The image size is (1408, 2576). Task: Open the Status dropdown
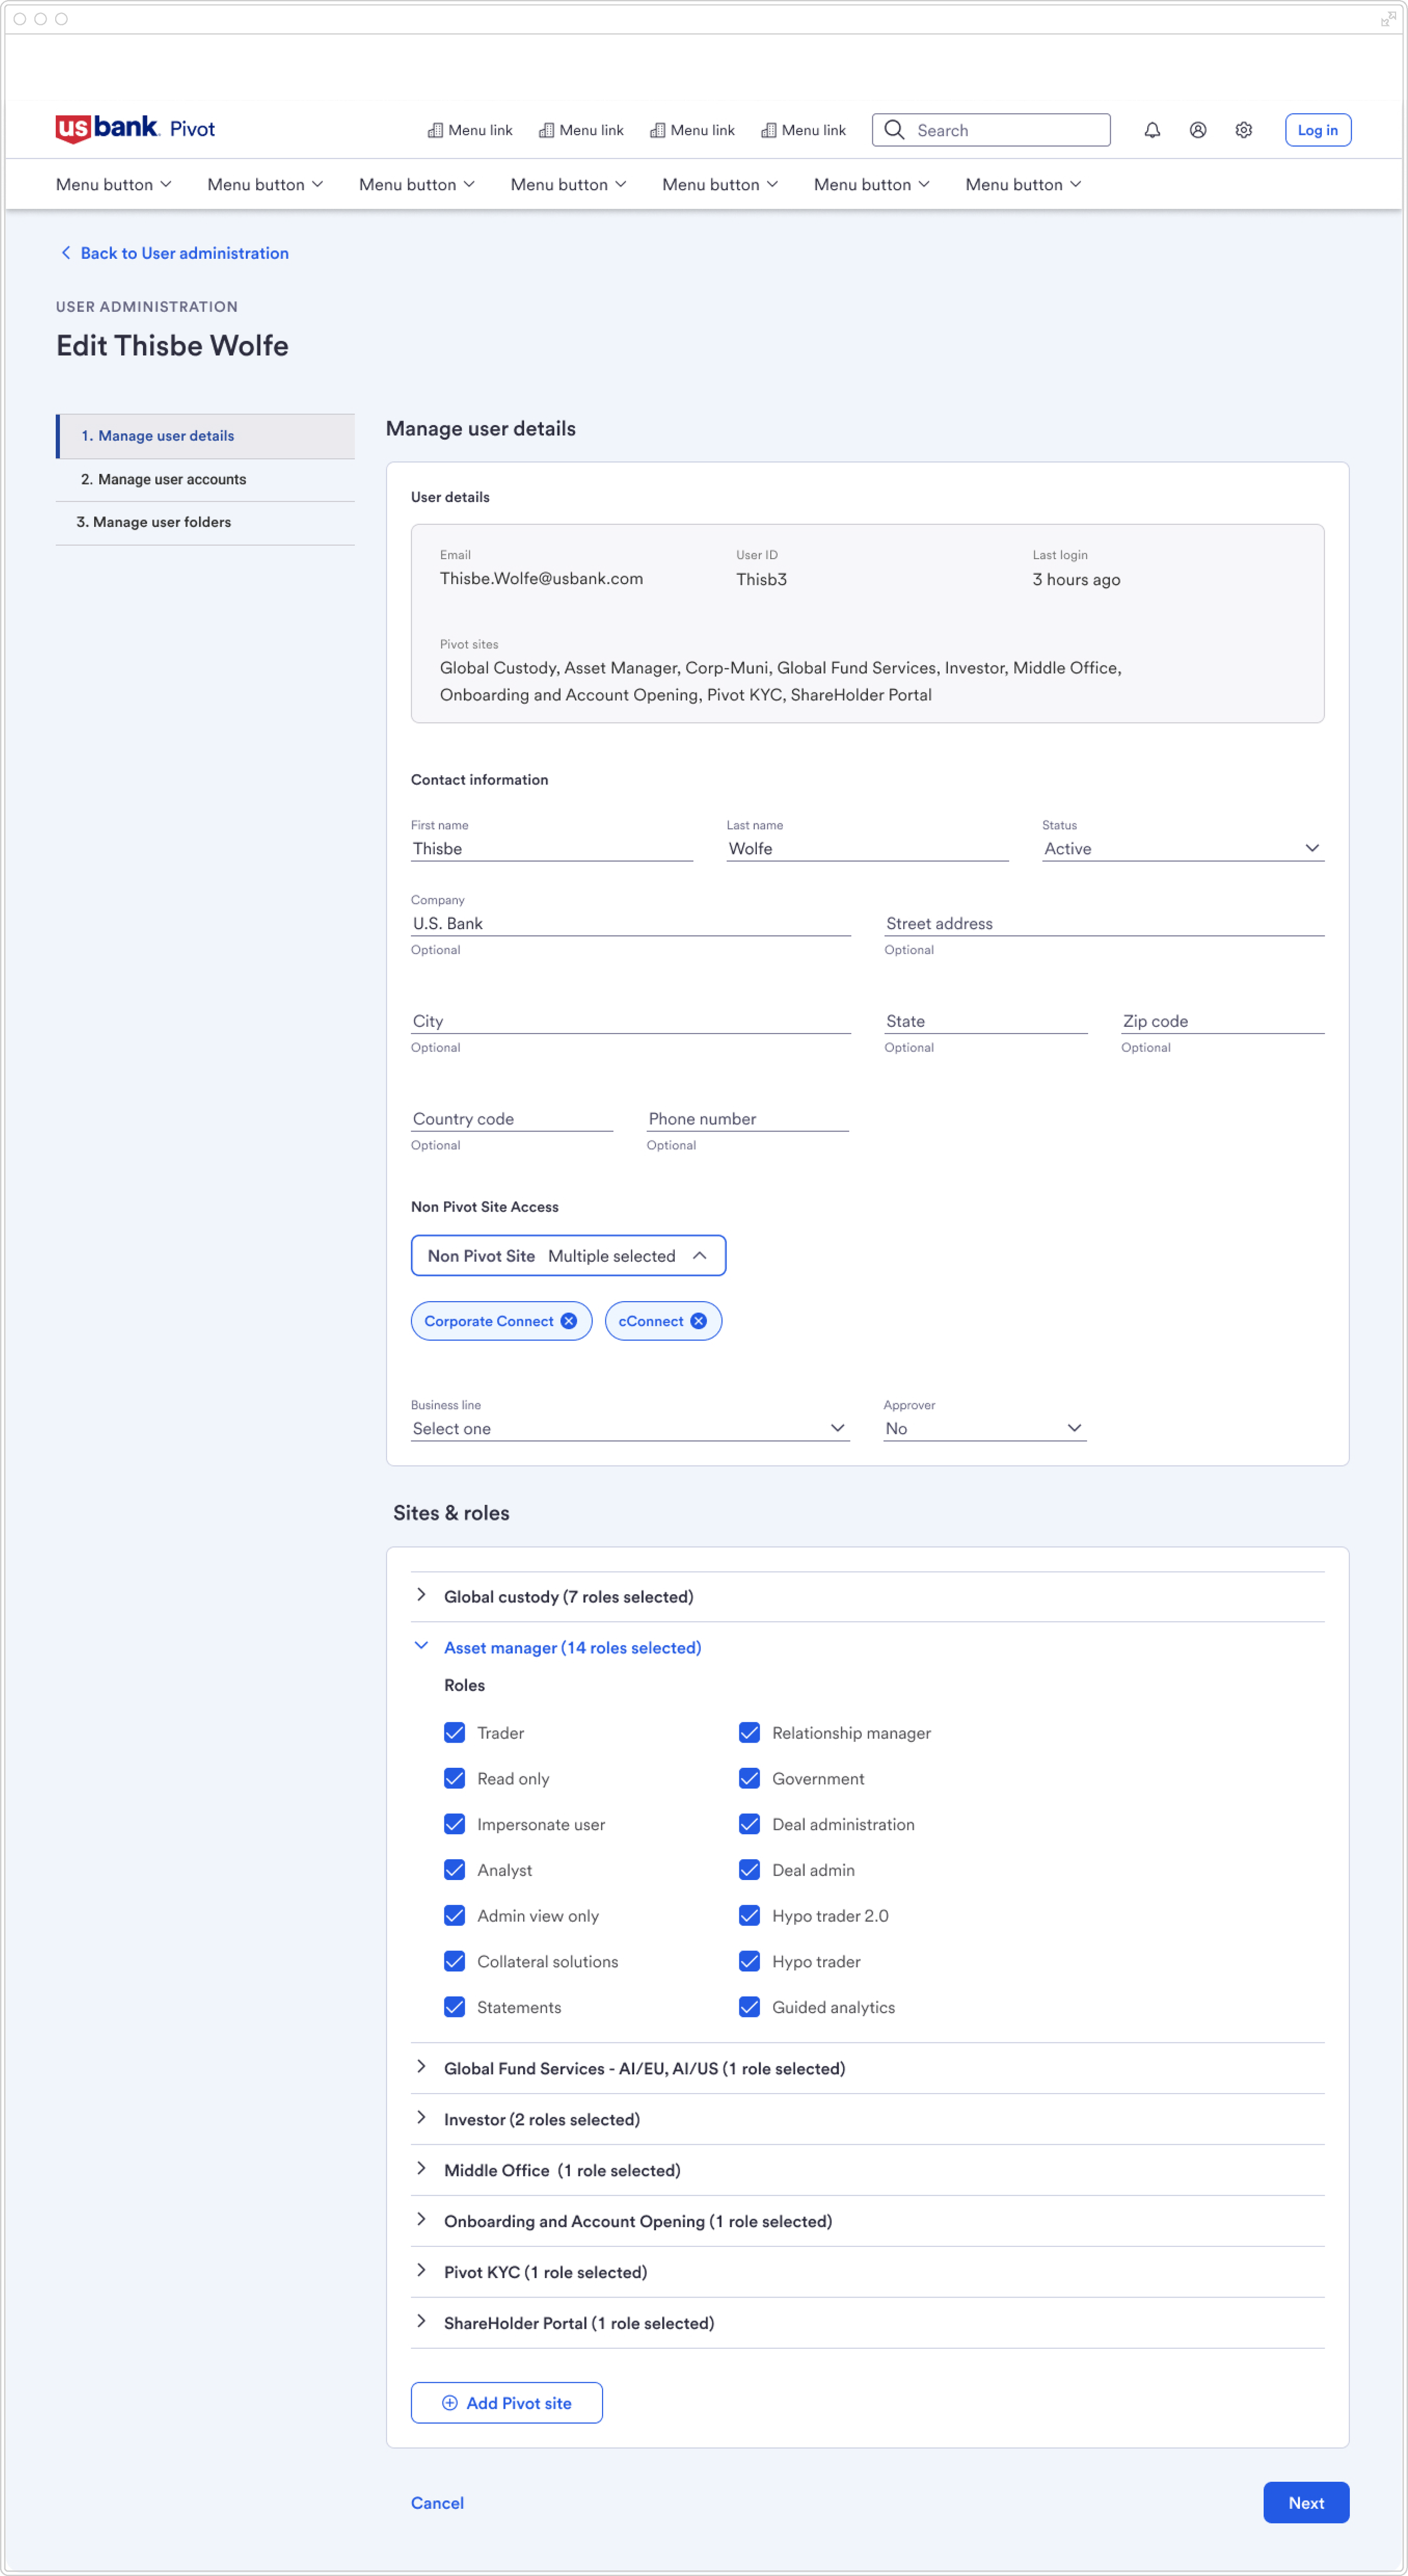pyautogui.click(x=1182, y=848)
